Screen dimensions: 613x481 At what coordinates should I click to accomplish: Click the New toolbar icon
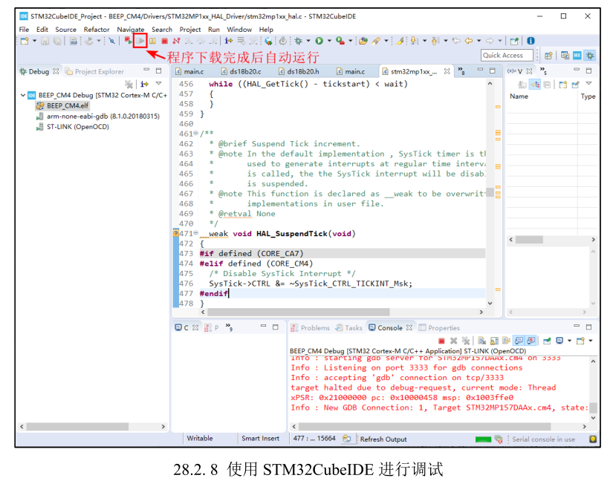[25, 41]
